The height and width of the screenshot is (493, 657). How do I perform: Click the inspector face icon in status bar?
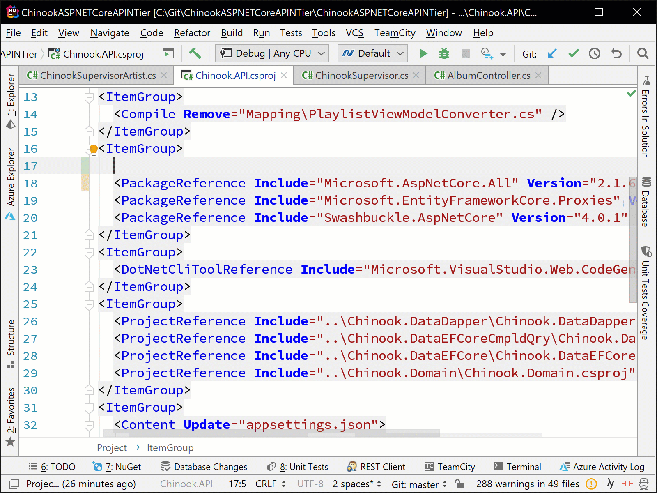click(x=644, y=484)
